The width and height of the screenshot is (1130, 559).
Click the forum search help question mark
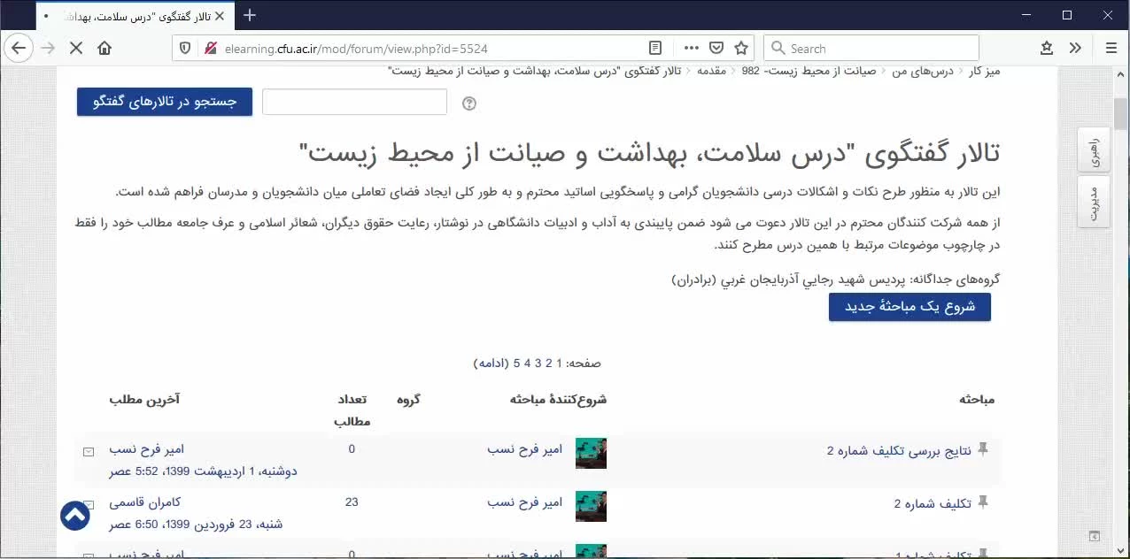click(x=469, y=103)
